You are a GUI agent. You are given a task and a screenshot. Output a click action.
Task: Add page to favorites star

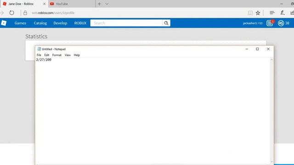[x=258, y=13]
